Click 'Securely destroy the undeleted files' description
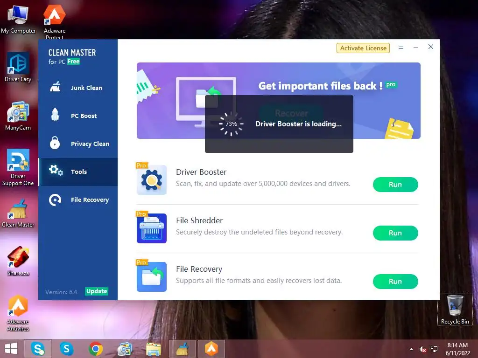Viewport: 478px width, 358px height. tap(260, 232)
